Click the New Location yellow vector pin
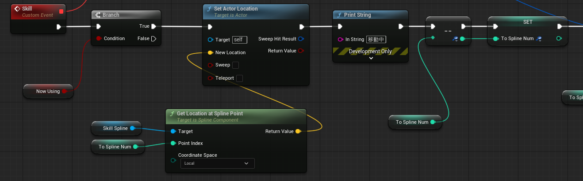This screenshot has height=181, width=583. click(x=210, y=53)
